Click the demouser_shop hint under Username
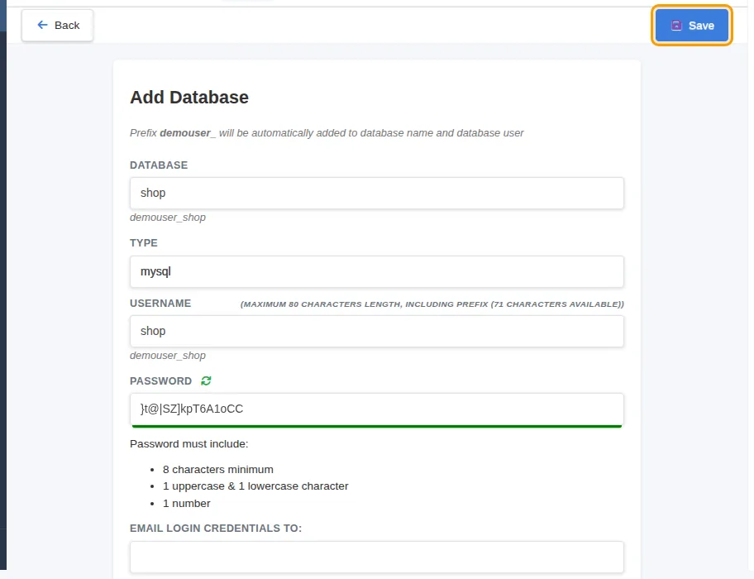The image size is (754, 579). (168, 356)
